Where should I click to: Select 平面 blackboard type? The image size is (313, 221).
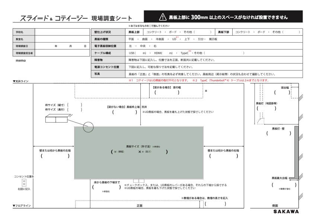click(x=131, y=39)
